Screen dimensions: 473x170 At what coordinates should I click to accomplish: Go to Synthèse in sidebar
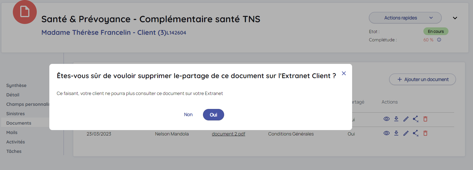pyautogui.click(x=16, y=85)
